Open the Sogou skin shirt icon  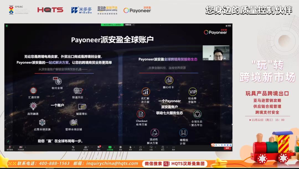point(228,145)
